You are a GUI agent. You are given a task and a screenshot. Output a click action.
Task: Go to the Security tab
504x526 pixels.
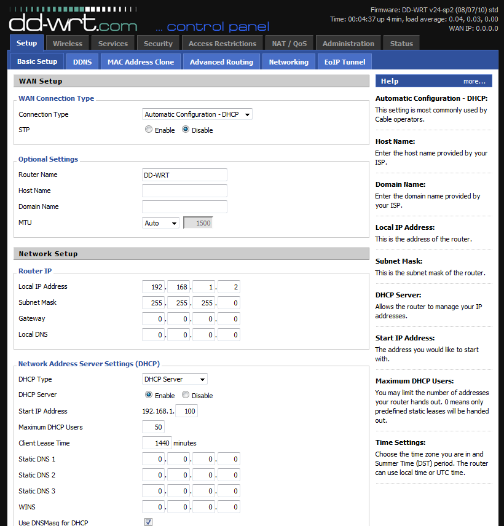pyautogui.click(x=158, y=43)
